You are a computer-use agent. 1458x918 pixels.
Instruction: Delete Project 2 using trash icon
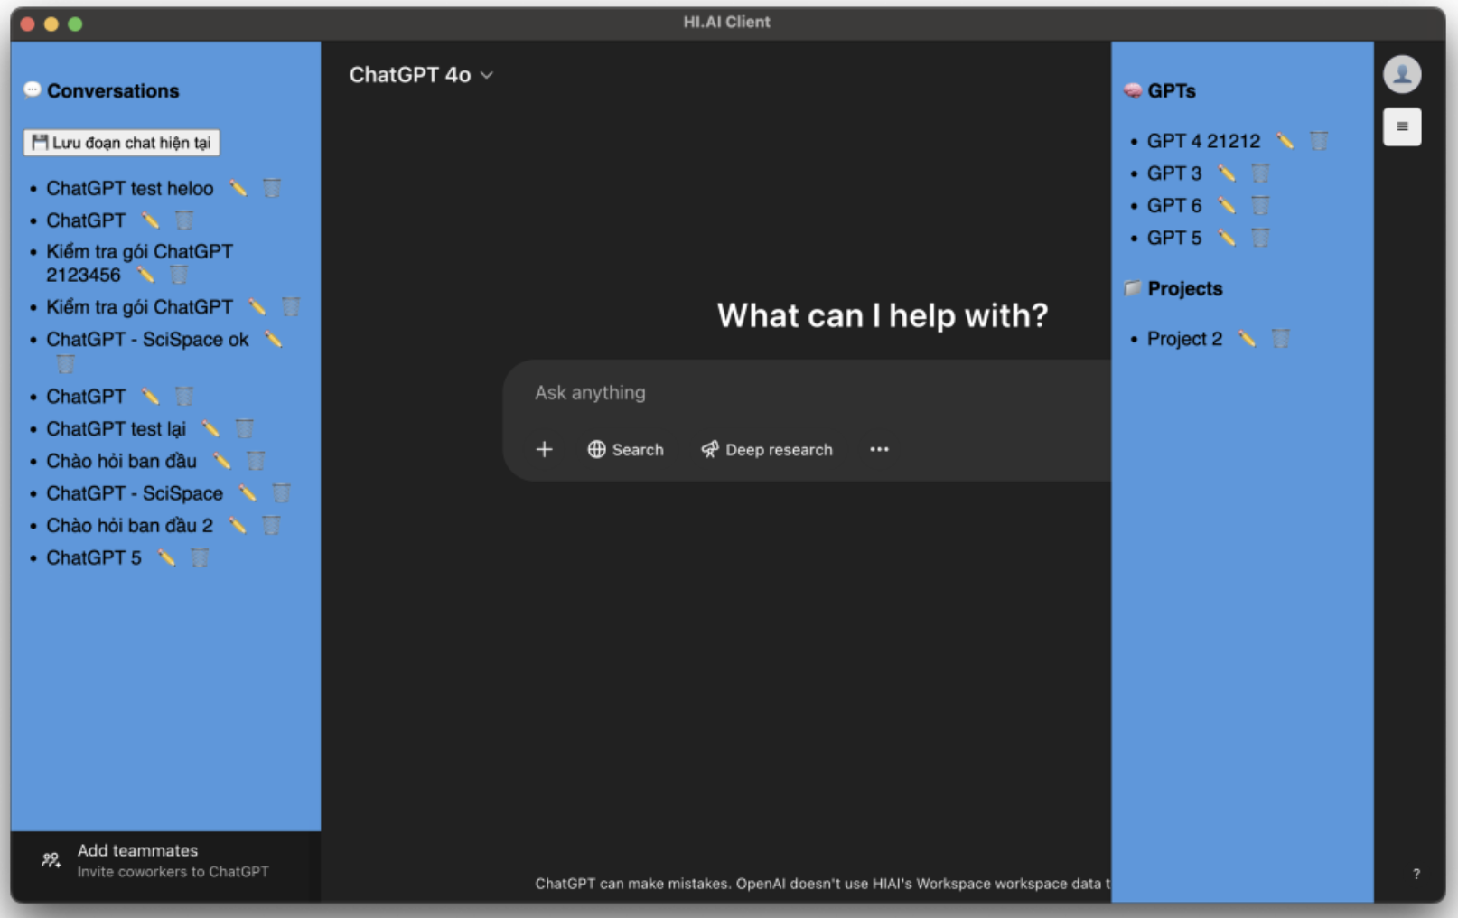click(x=1280, y=339)
